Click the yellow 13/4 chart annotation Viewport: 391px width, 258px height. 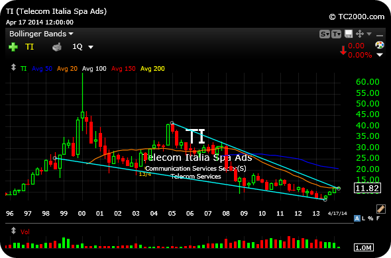(x=145, y=174)
